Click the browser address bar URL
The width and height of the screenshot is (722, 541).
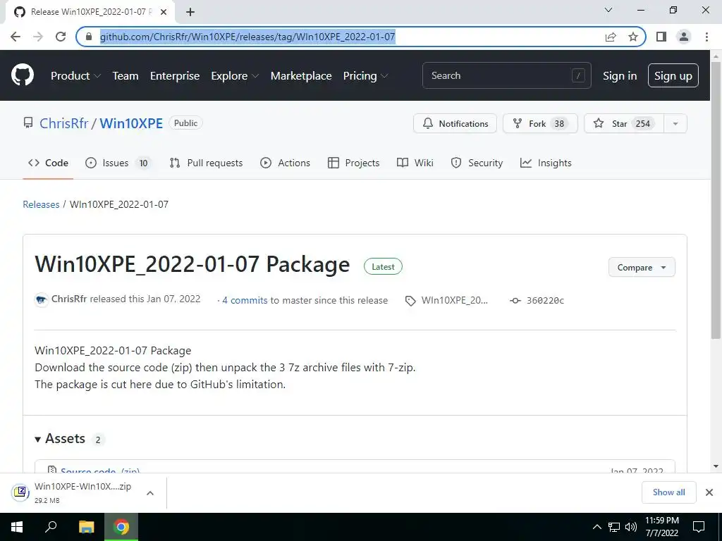click(x=247, y=37)
